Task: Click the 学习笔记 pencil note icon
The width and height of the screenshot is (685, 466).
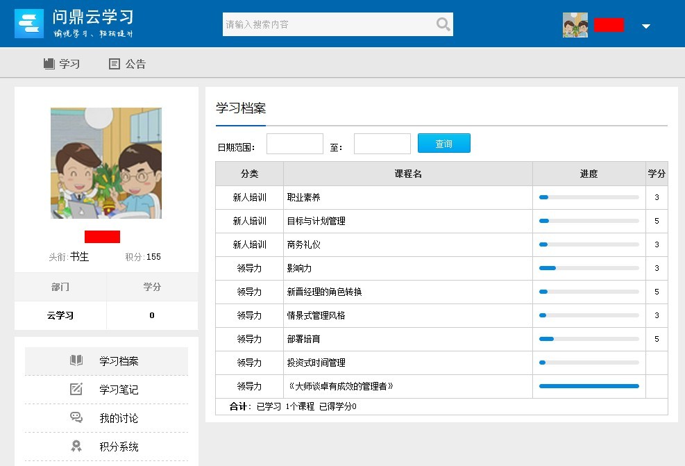Action: 76,389
